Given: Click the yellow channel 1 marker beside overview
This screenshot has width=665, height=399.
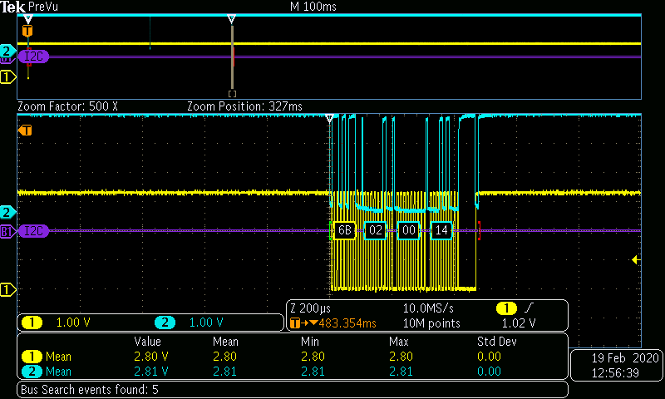Looking at the screenshot, I should tap(7, 76).
